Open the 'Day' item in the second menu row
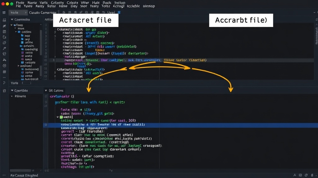Screen dimensions: 318x178 tap(74, 6)
